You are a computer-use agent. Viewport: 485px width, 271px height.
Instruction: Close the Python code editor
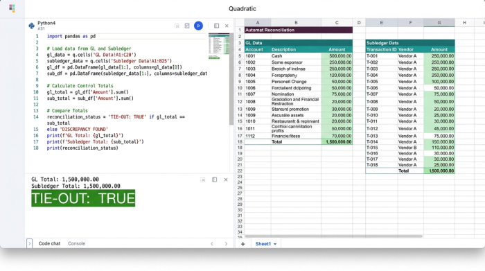(x=227, y=26)
